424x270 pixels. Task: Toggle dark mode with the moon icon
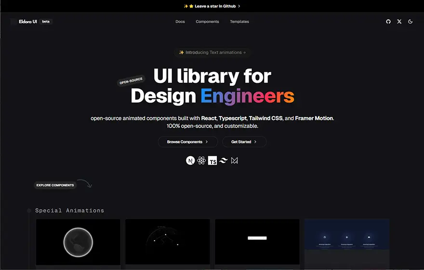410,22
